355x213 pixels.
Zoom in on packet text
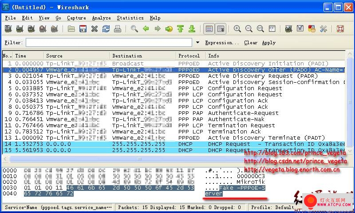point(237,29)
